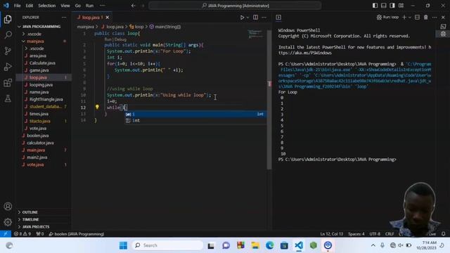Open Task View on taskbar

click(x=211, y=245)
